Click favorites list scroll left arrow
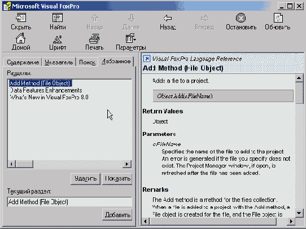Screen dimensions: 306x229 [x=11, y=164]
